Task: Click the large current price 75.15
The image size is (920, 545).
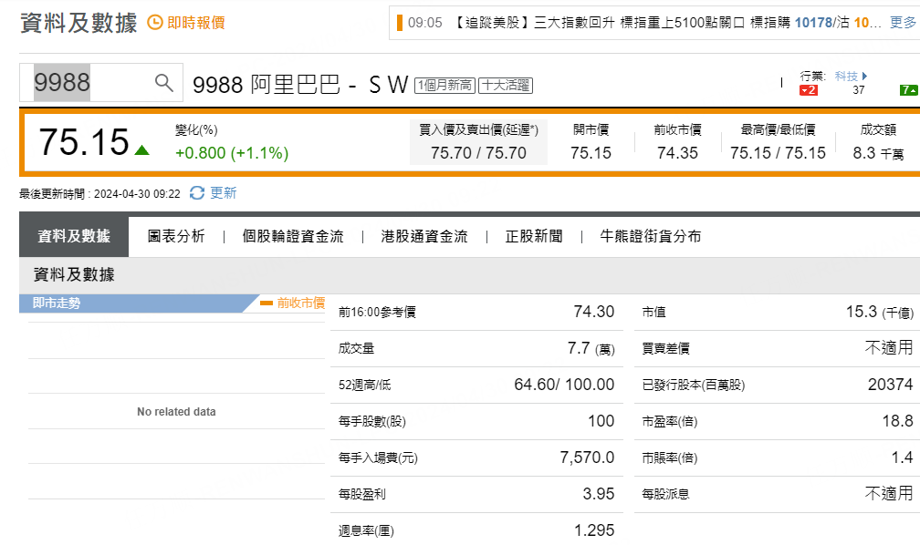Action: [x=84, y=142]
